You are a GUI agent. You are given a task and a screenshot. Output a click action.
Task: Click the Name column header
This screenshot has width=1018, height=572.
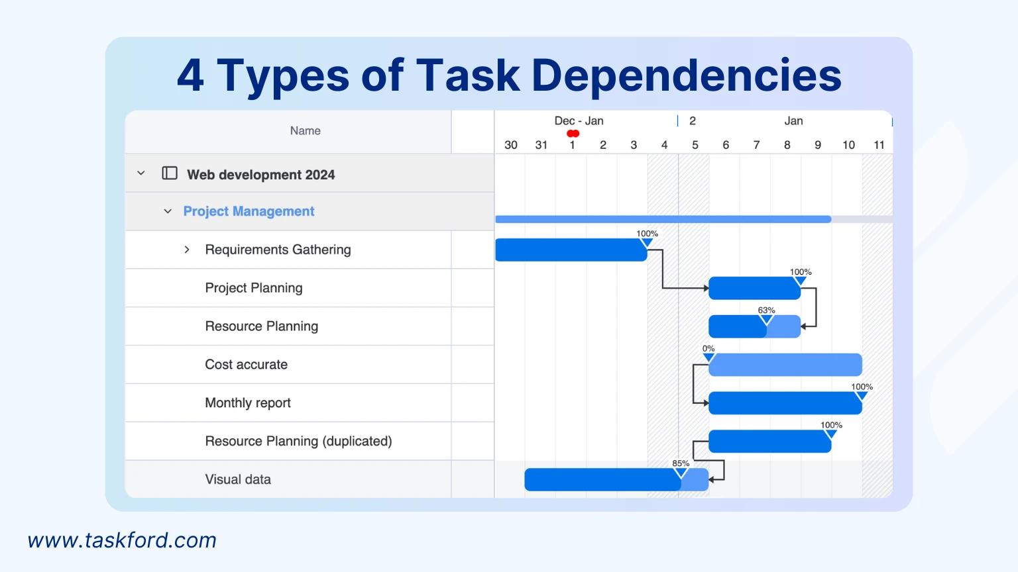305,130
